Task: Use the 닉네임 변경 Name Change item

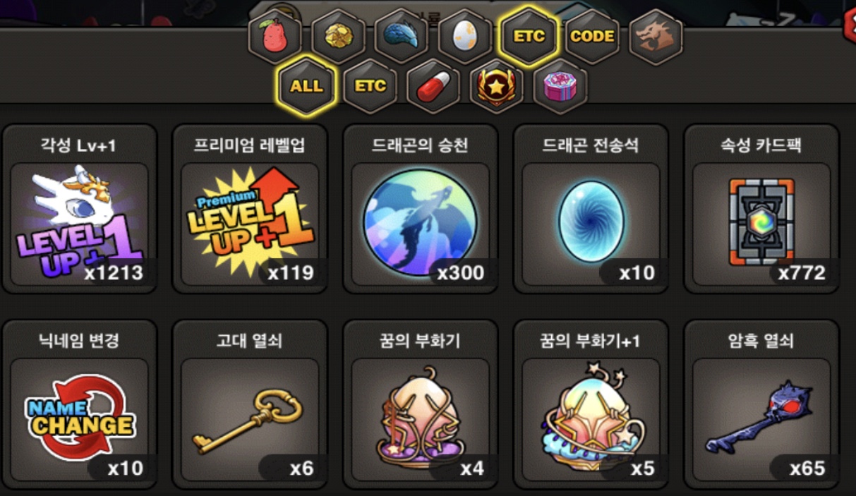Action: (x=80, y=404)
